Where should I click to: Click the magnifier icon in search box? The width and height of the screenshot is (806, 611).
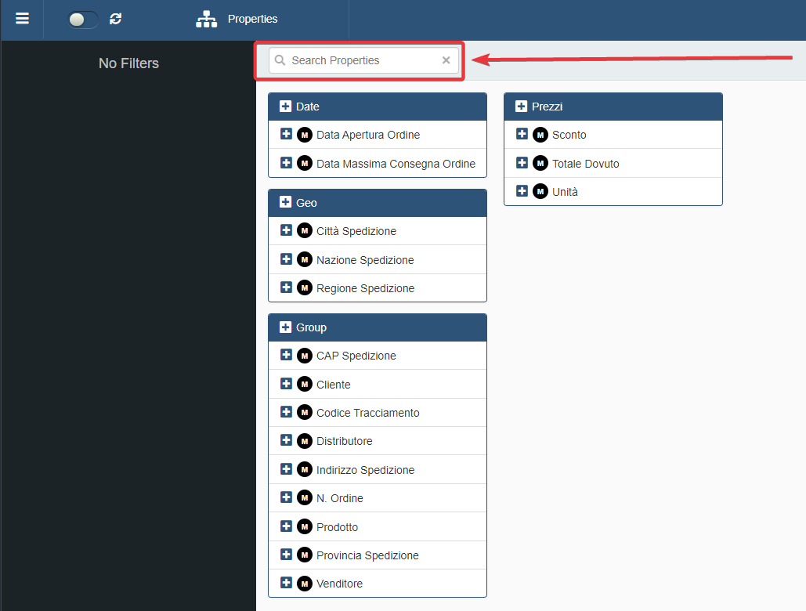[280, 60]
